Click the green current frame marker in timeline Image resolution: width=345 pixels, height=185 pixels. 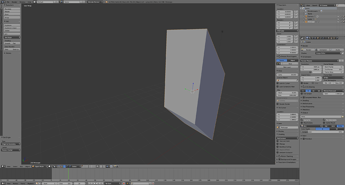68,174
